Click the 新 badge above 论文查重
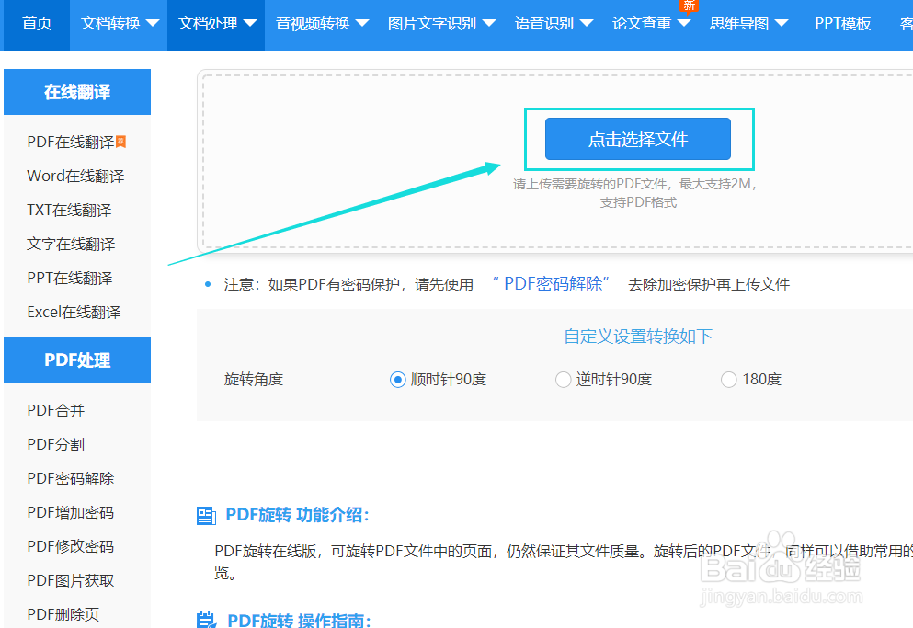Image resolution: width=913 pixels, height=628 pixels. click(x=690, y=6)
